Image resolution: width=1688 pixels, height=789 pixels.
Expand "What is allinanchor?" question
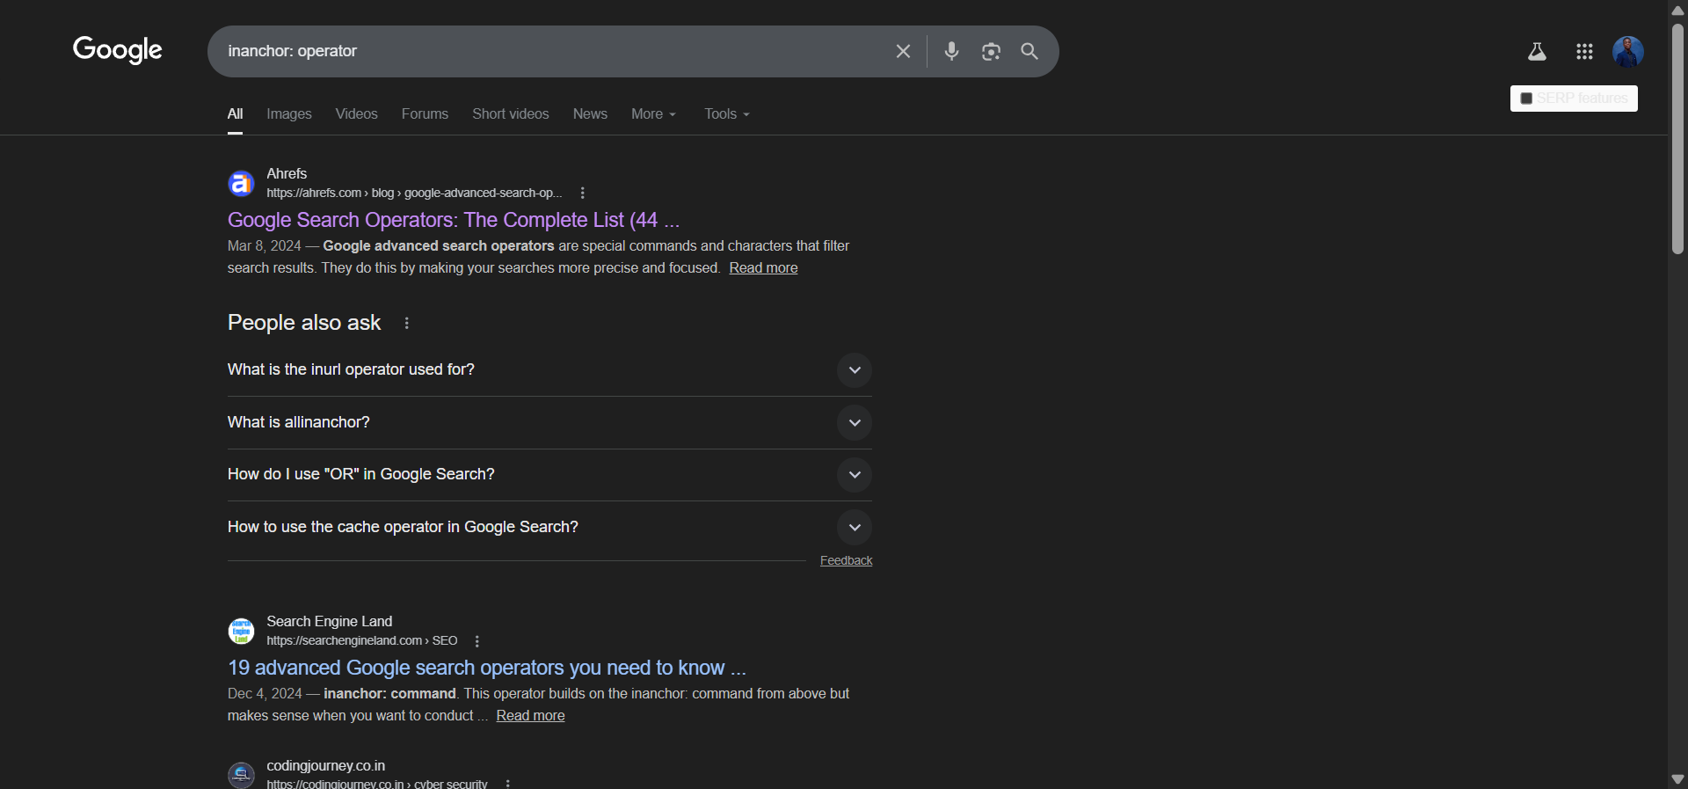(x=549, y=422)
